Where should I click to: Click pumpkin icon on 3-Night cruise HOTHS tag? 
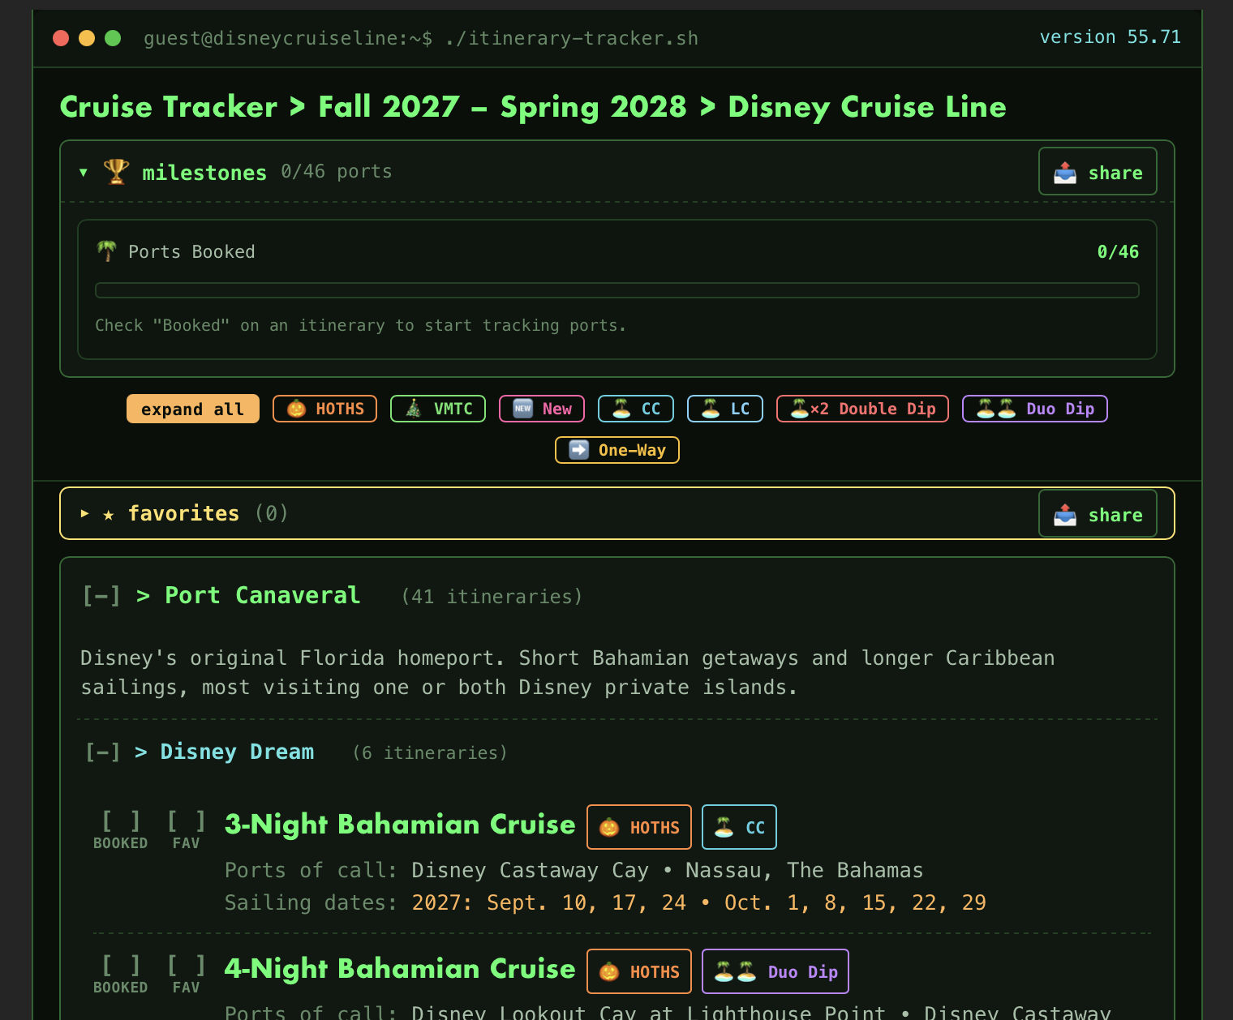click(x=609, y=827)
